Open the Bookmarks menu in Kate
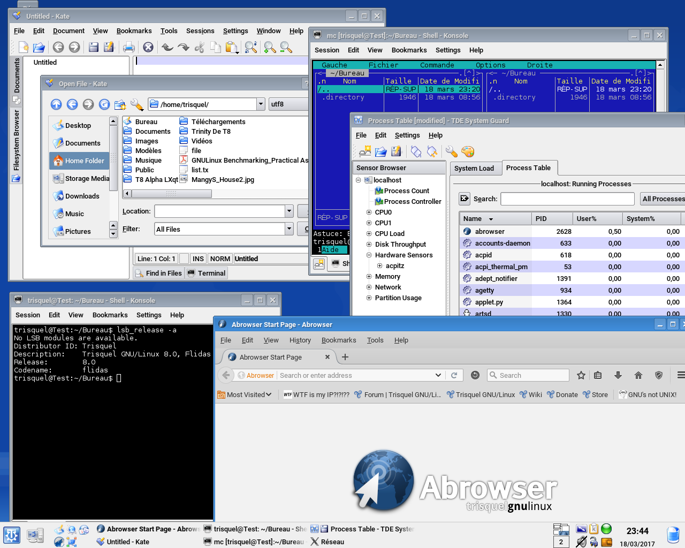Screen dimensions: 685x548 (134, 31)
